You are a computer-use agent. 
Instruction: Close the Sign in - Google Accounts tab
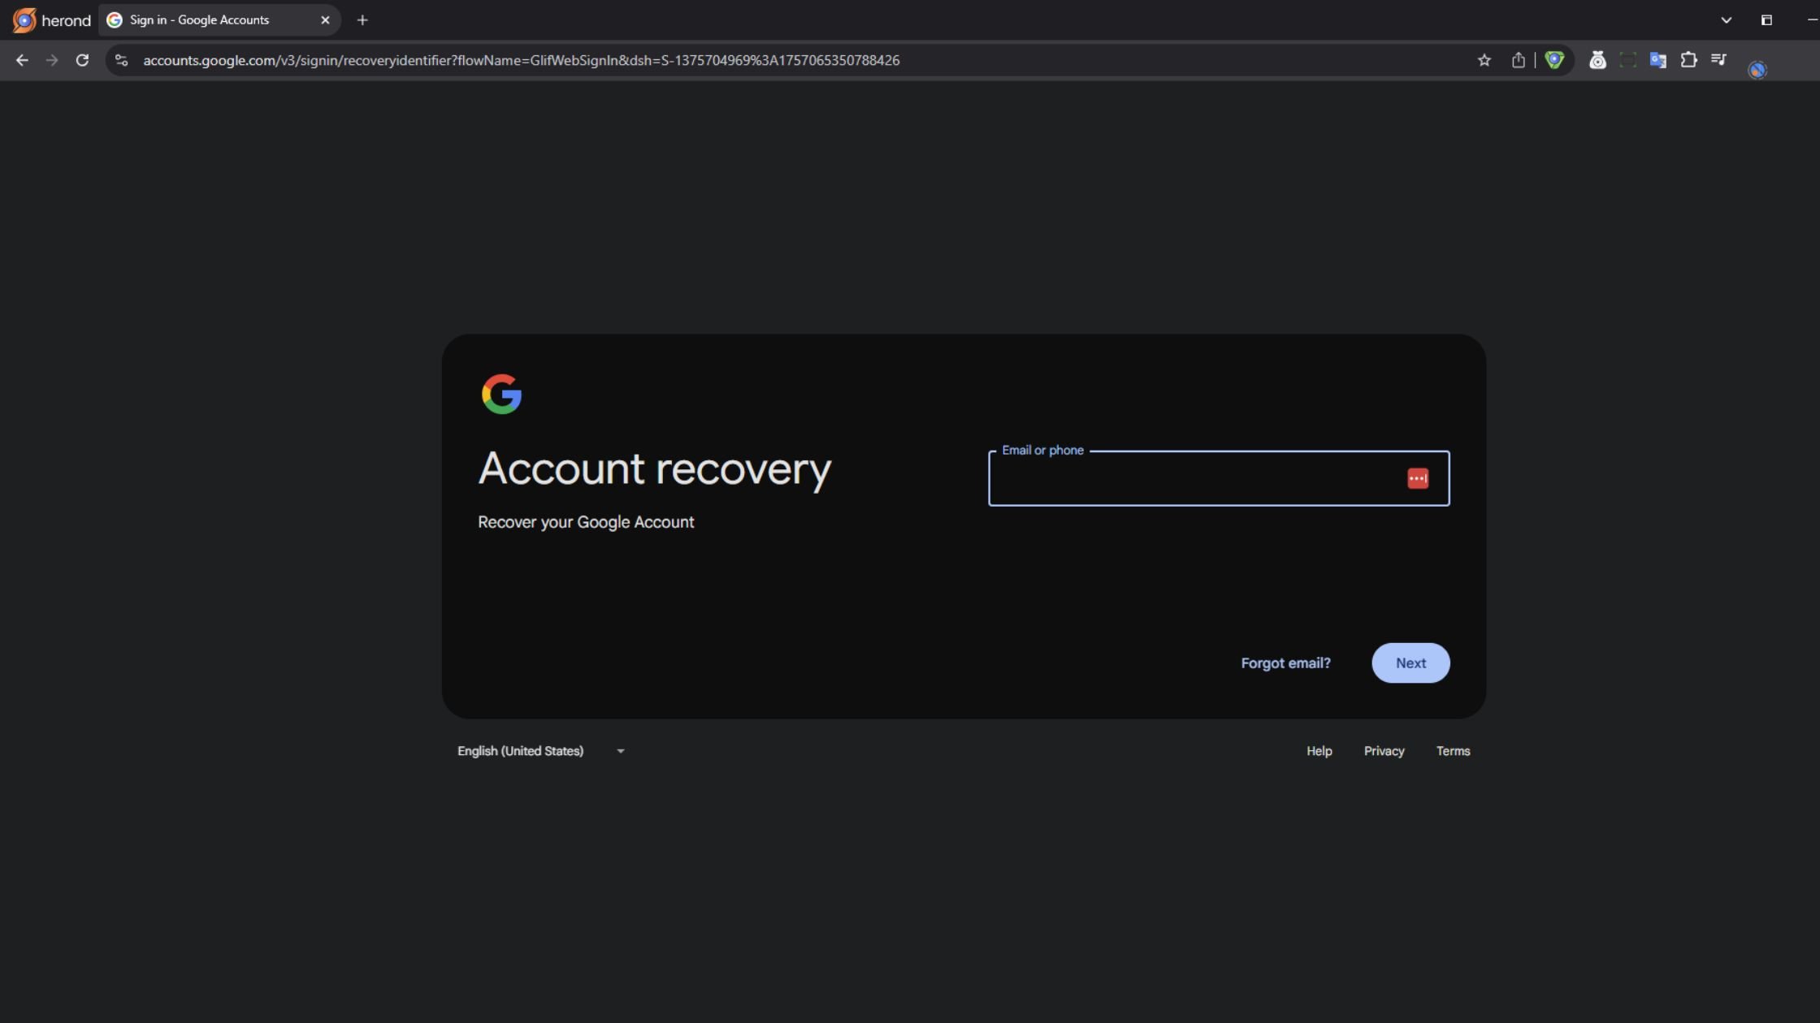tap(325, 20)
